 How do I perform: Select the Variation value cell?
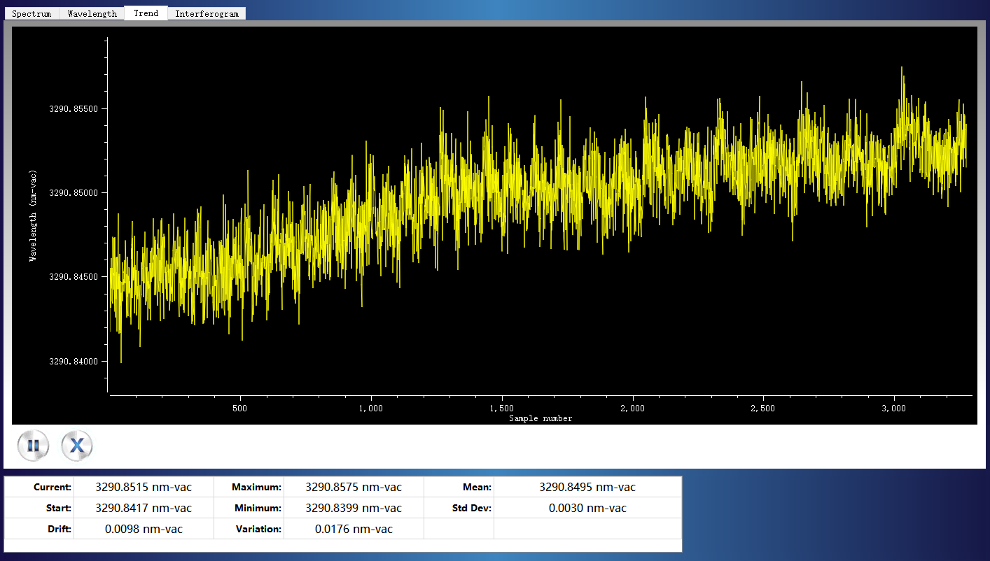point(354,529)
